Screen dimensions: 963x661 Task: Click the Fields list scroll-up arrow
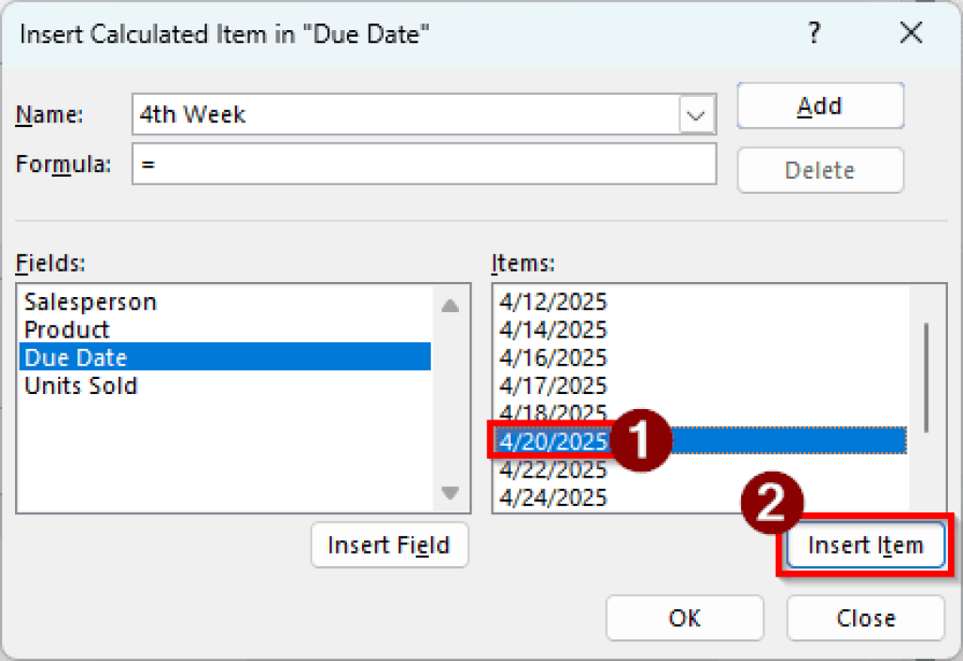click(x=450, y=305)
